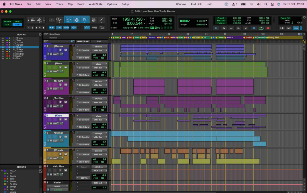Viewport: 307px width, 193px height.
Task: Open fDrums track options arrow
Action: (x=45, y=46)
